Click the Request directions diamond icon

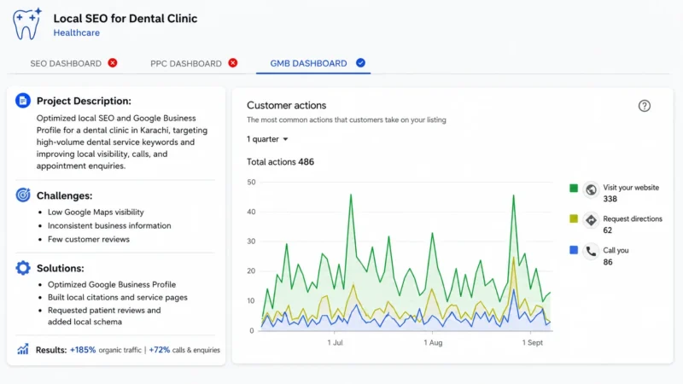pyautogui.click(x=591, y=220)
